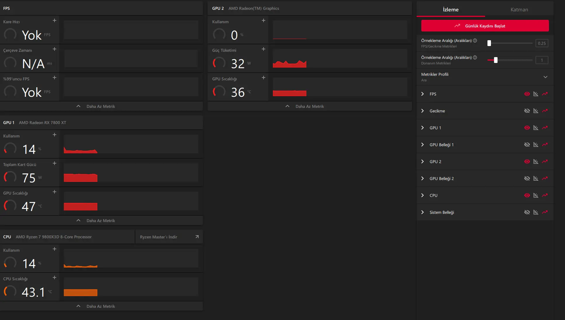Select the İzleme tab

point(451,10)
